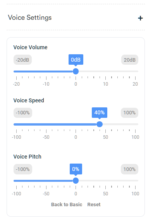Click the Voice Settings heading
The height and width of the screenshot is (219, 153).
point(30,18)
